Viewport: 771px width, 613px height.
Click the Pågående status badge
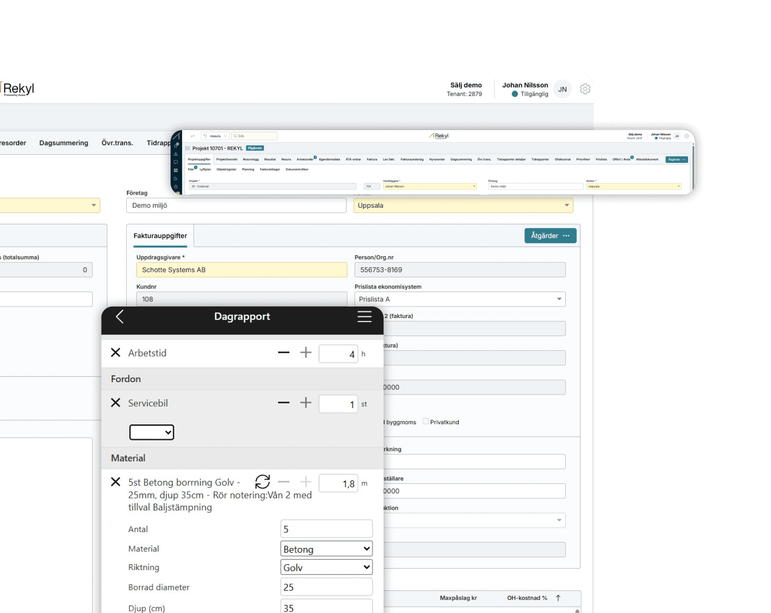pos(255,148)
